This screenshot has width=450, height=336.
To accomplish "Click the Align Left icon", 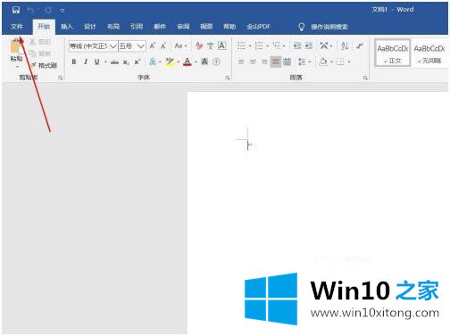I will click(x=241, y=61).
